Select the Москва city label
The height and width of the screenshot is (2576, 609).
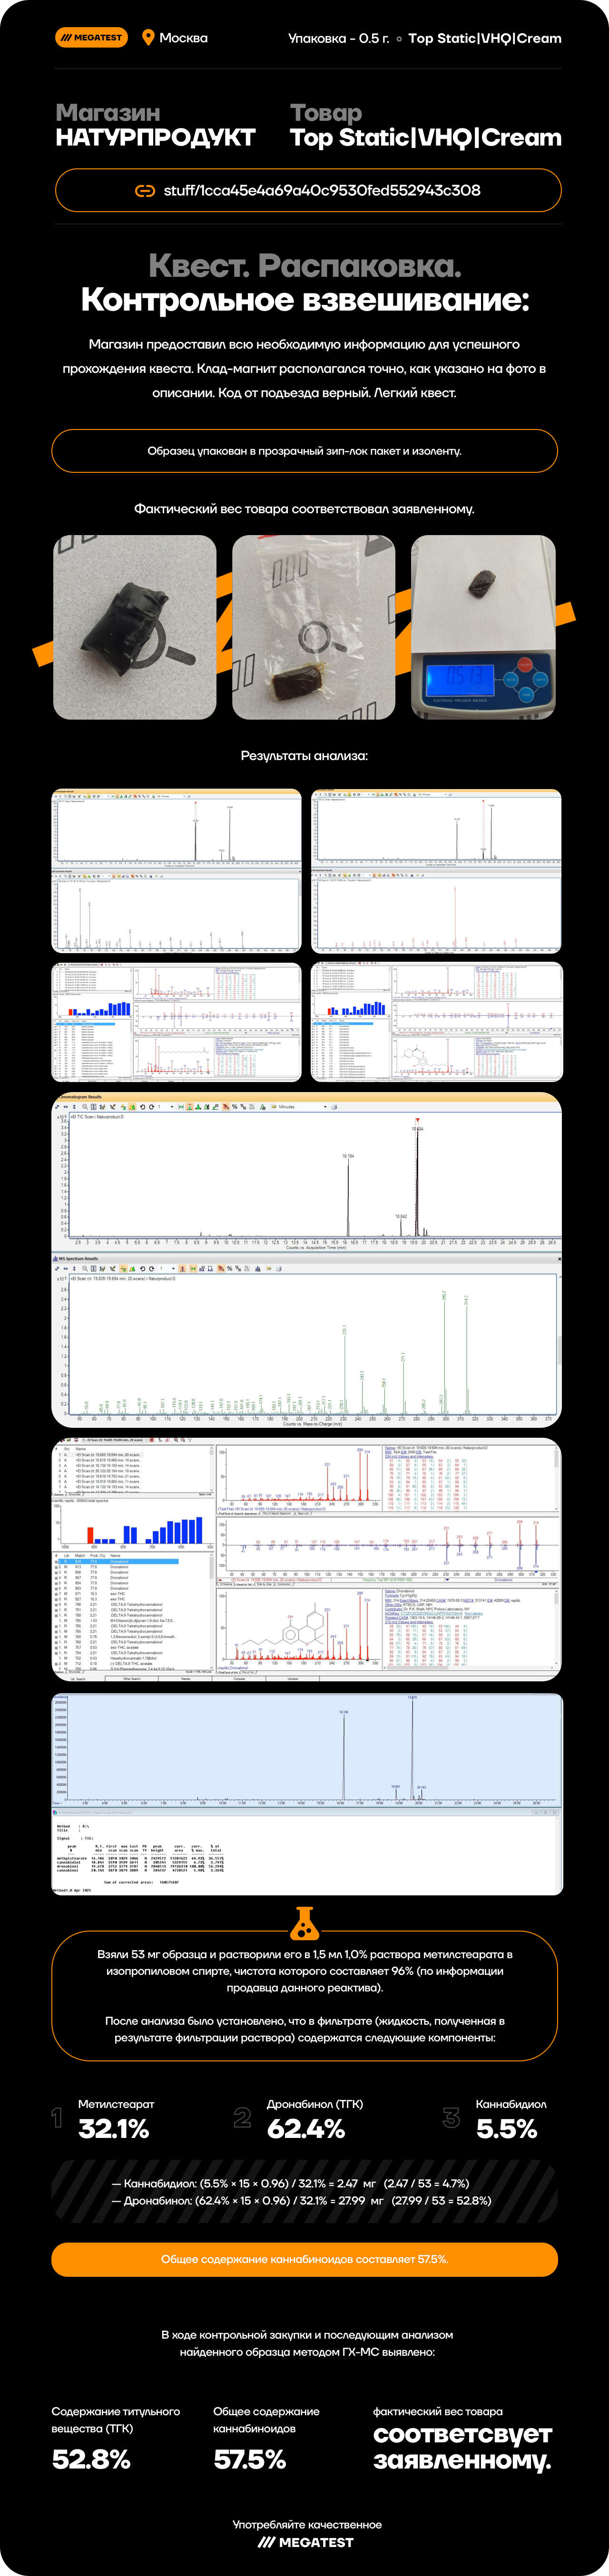[184, 38]
